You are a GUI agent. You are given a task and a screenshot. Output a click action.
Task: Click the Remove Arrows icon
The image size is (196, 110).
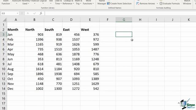(138, 3)
